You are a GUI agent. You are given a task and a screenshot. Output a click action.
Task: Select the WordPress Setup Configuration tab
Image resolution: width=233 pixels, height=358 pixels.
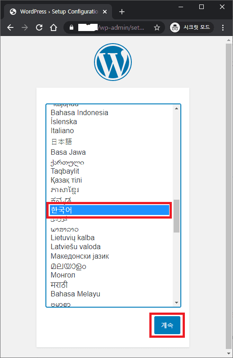pos(57,12)
